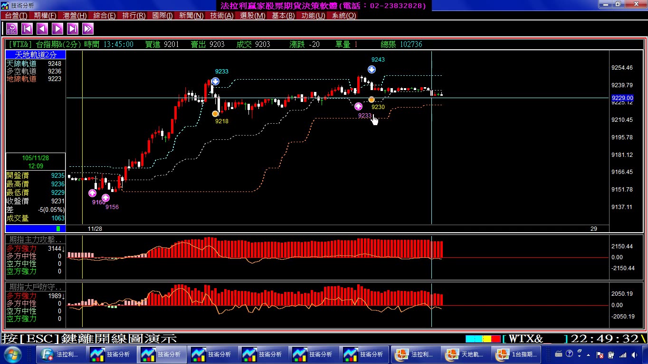Jump to first bar of replay

pyautogui.click(x=27, y=29)
